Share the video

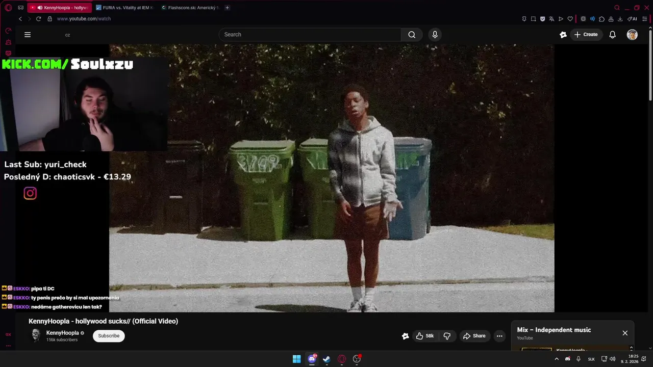point(474,336)
